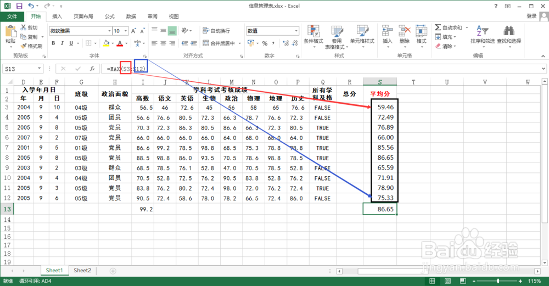549x286 pixels.
Task: Open number format dropdown 数值
Action: [x=296, y=31]
